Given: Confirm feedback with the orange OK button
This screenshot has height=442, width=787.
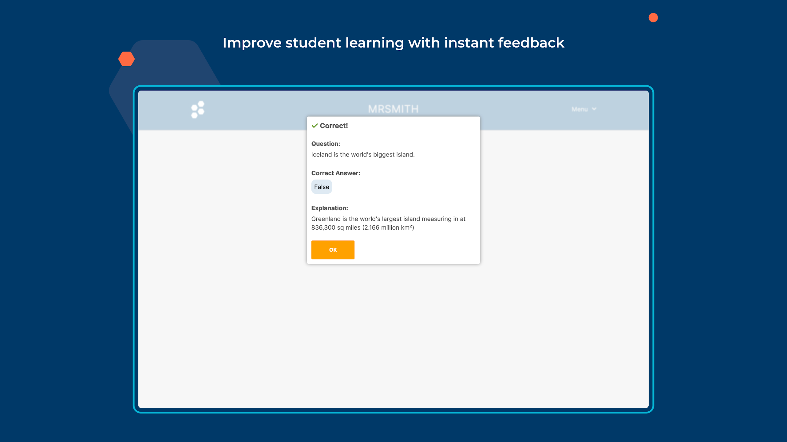Looking at the screenshot, I should [333, 250].
